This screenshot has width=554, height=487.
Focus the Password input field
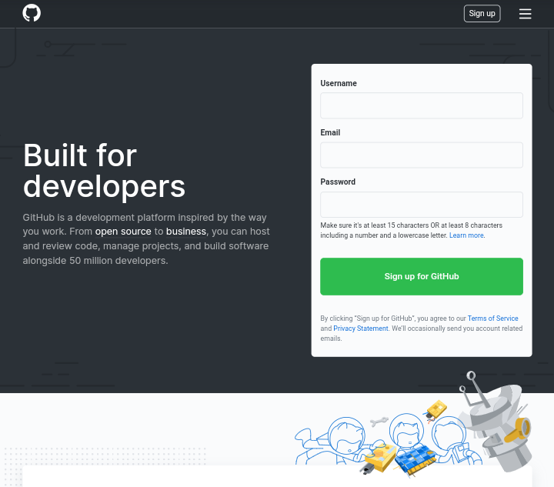coord(421,205)
